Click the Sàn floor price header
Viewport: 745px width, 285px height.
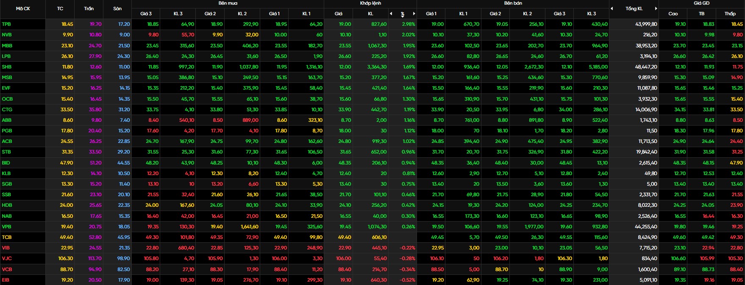(117, 8)
